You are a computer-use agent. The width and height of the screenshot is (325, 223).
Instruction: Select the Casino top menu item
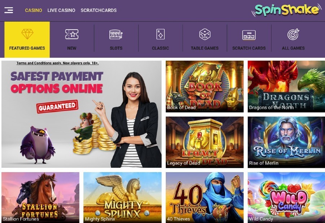click(x=34, y=10)
